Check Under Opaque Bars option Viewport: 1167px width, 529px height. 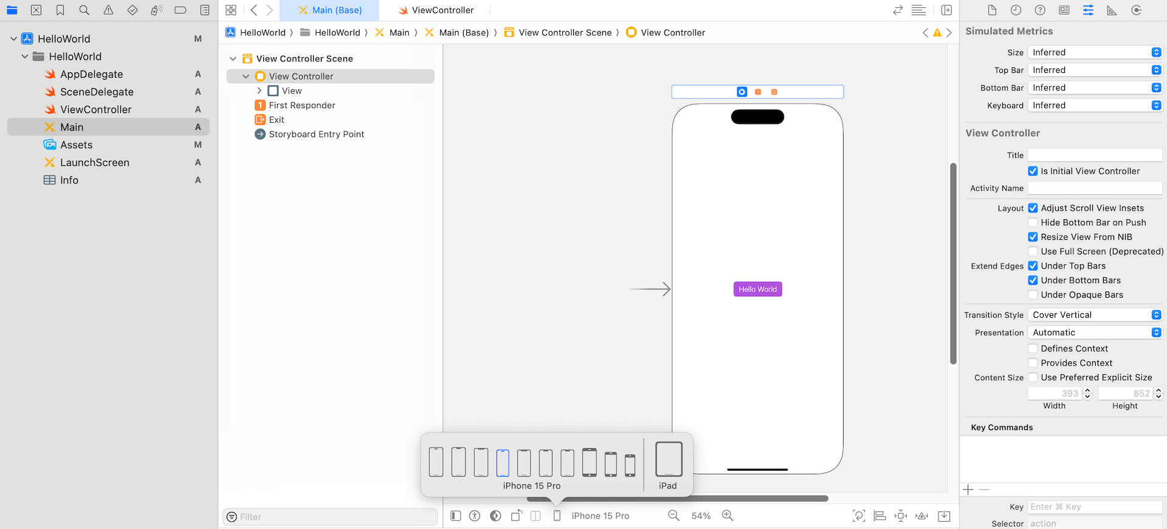point(1033,295)
